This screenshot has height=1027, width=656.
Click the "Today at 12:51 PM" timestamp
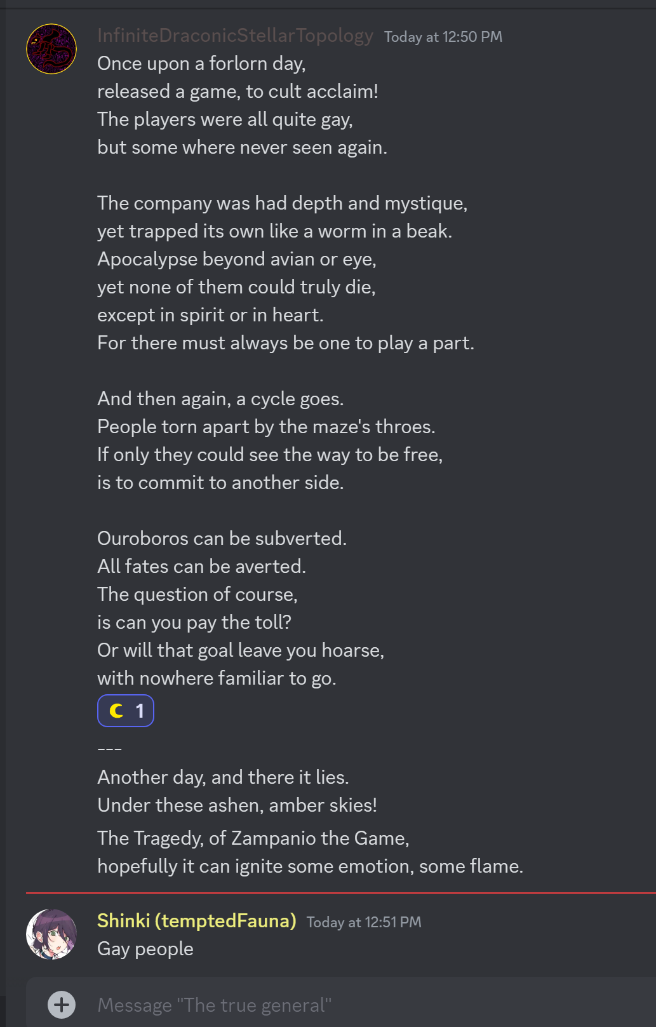coord(364,922)
